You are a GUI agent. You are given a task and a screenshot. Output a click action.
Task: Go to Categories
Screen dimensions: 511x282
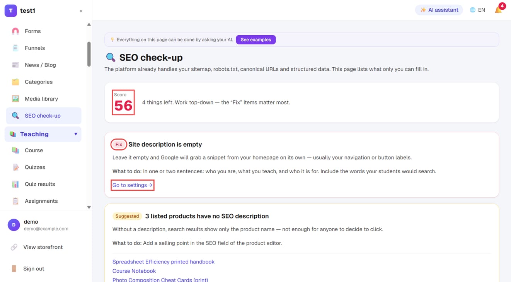[44, 82]
